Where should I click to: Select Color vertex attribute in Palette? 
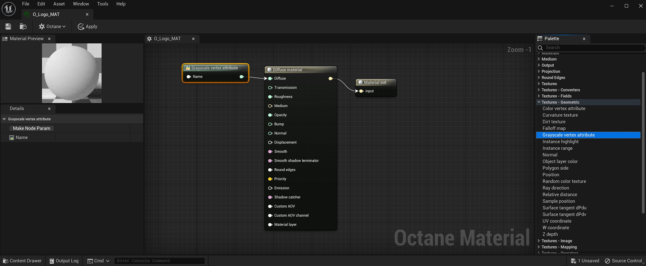click(564, 109)
